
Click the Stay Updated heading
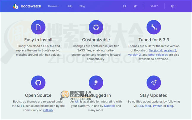coord(154,95)
